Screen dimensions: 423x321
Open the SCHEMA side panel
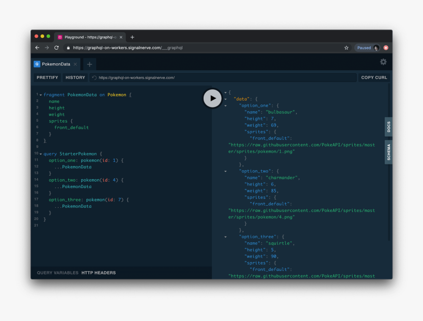tap(389, 152)
